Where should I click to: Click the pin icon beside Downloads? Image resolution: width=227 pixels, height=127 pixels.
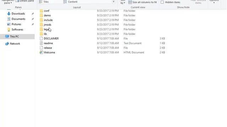pos(33,14)
